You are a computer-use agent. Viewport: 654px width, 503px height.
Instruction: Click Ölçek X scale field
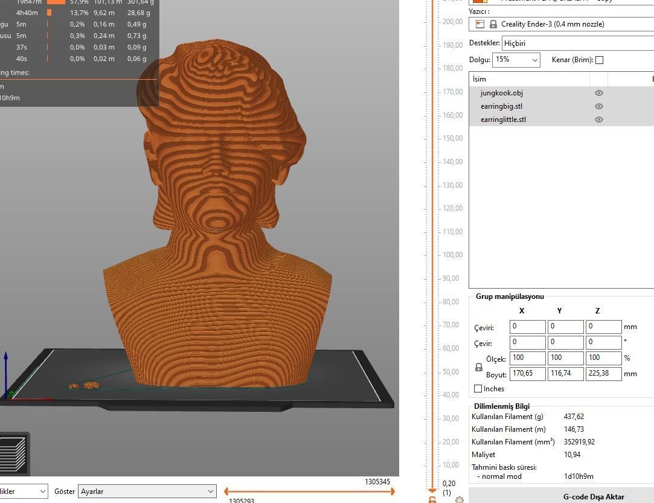[x=528, y=358]
